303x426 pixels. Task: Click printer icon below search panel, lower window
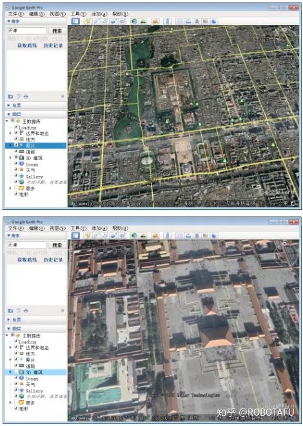pos(26,311)
